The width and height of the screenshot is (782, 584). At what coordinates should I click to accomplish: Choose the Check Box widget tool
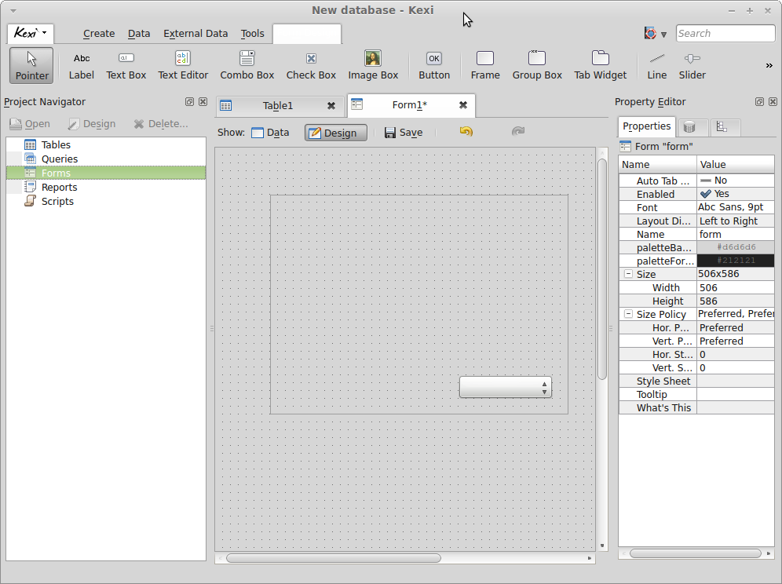point(311,66)
